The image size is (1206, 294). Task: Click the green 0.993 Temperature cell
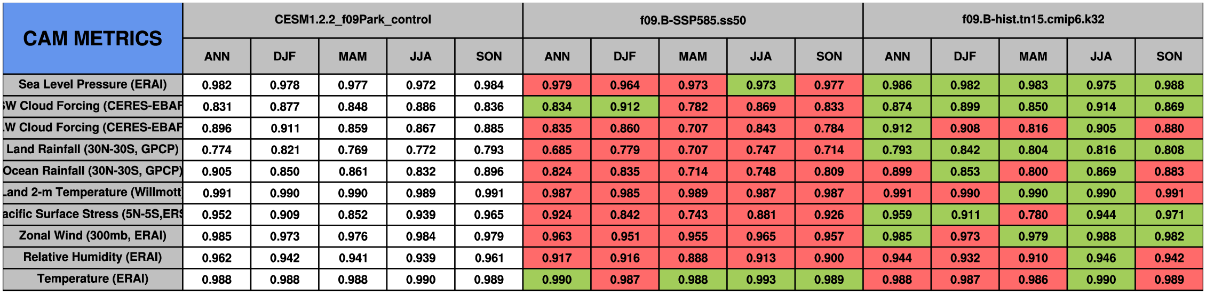point(760,280)
